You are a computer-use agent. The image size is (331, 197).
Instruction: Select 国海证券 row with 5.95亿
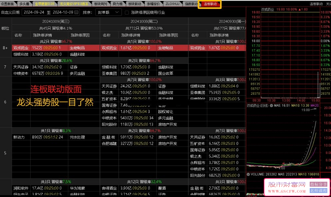(x=217, y=150)
